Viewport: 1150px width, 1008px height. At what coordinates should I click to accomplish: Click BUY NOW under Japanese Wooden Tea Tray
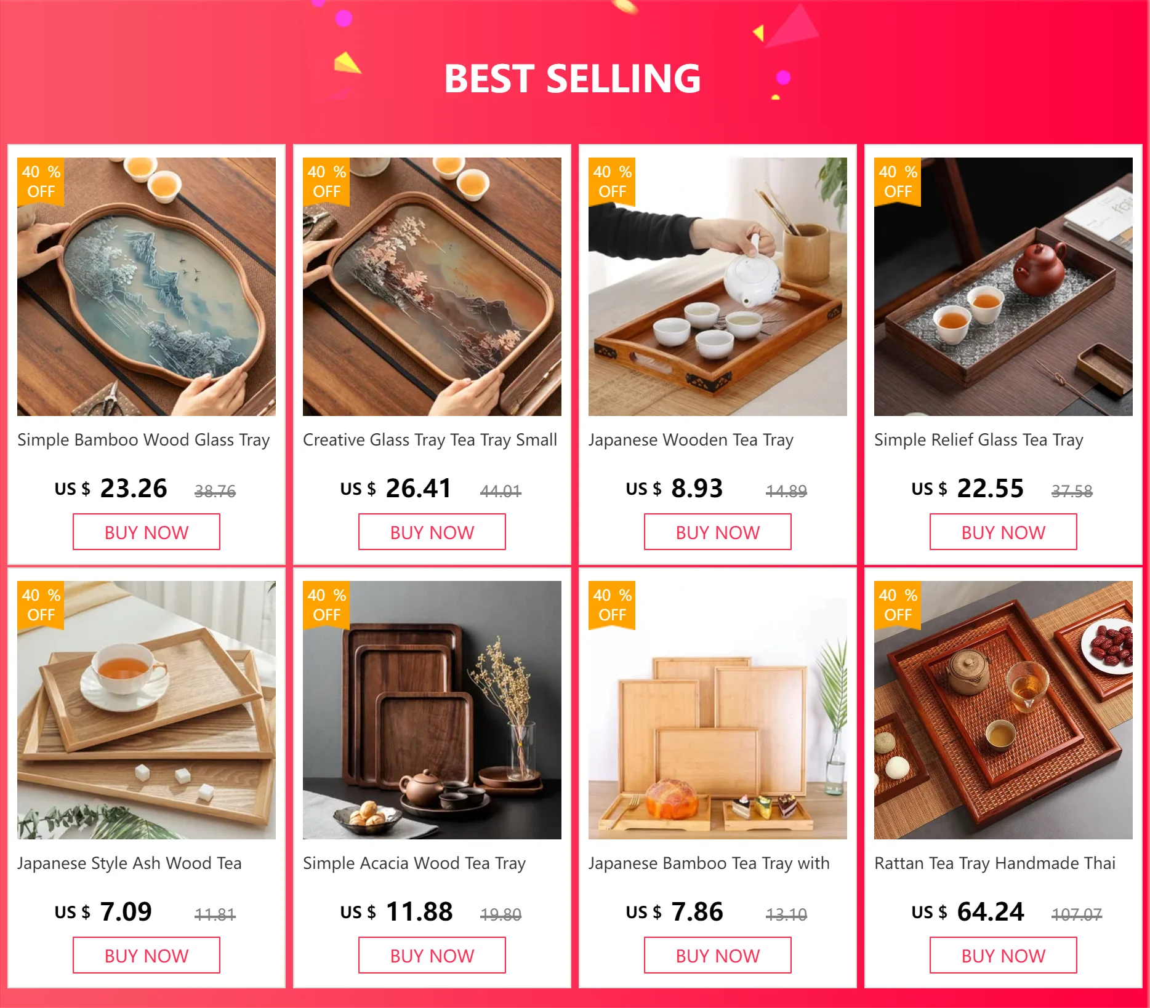pyautogui.click(x=718, y=532)
